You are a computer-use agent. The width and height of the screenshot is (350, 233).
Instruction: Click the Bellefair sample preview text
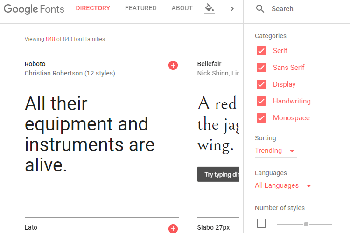pyautogui.click(x=218, y=124)
